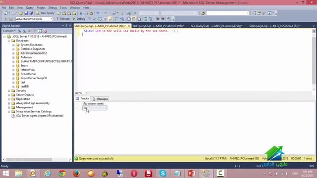The height and width of the screenshot is (178, 317).
Task: Click the New Query toolbar button
Action: click(x=45, y=13)
